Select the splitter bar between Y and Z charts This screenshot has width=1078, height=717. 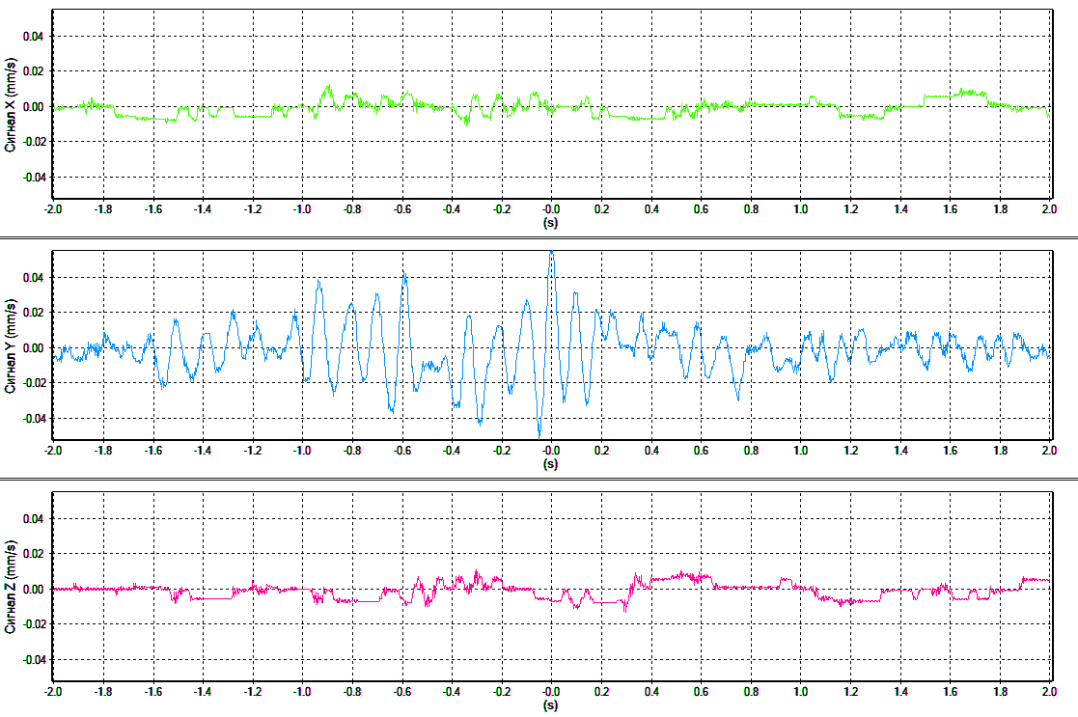pos(539,479)
